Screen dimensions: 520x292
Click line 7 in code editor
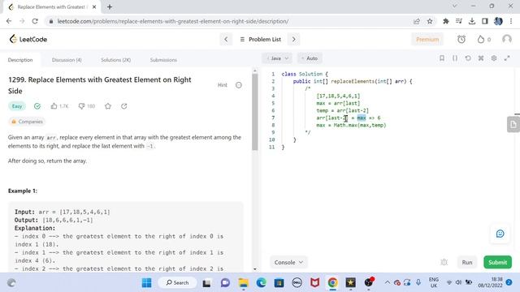(349, 118)
